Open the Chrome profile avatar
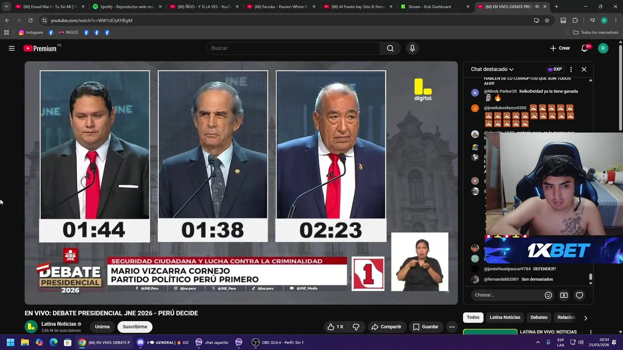Viewport: 623px width, 350px height. point(604,20)
